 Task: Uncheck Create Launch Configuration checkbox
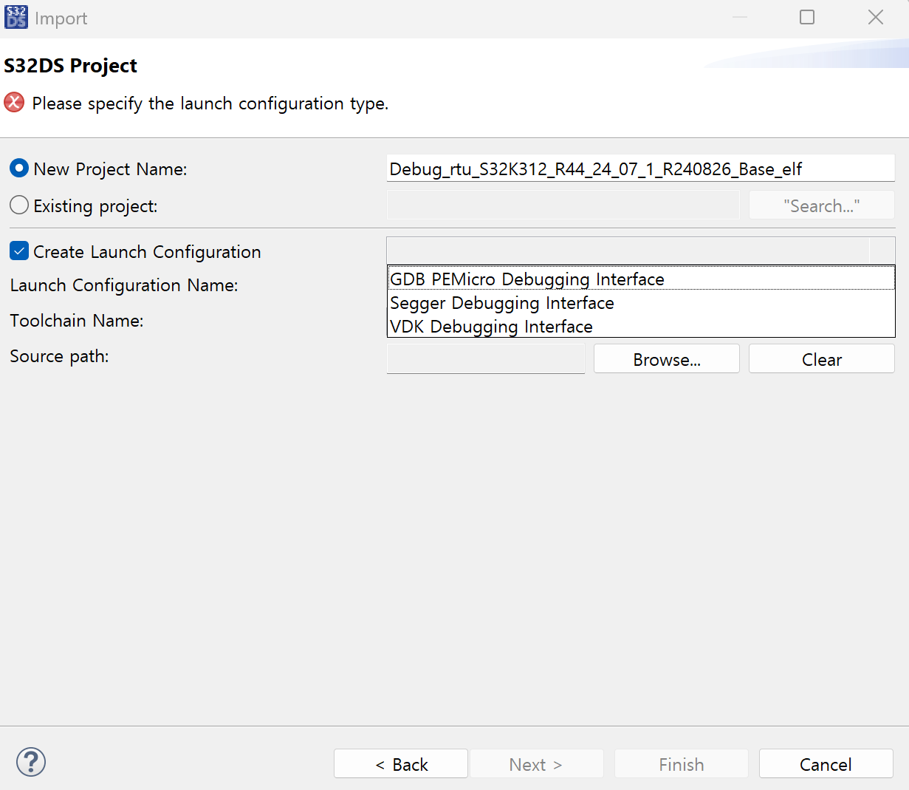coord(19,251)
